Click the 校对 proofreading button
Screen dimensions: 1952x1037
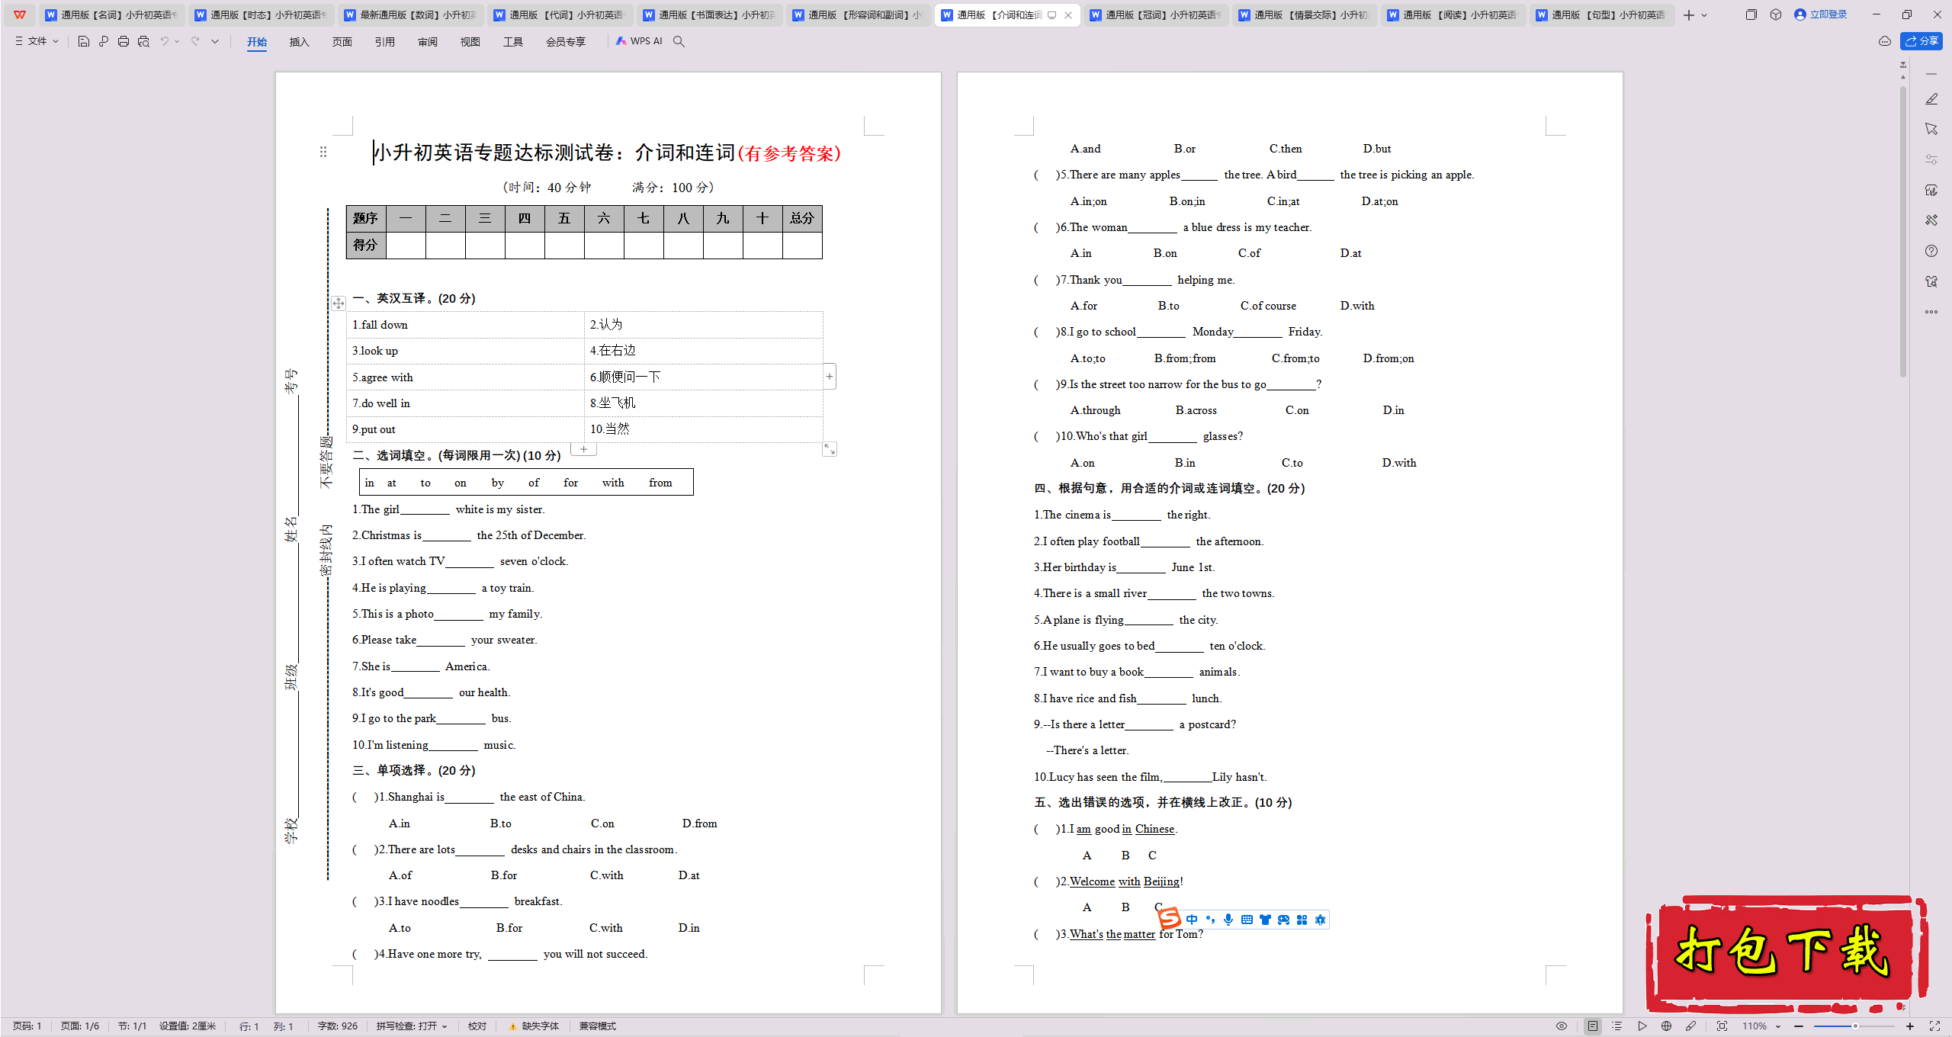(x=477, y=1026)
